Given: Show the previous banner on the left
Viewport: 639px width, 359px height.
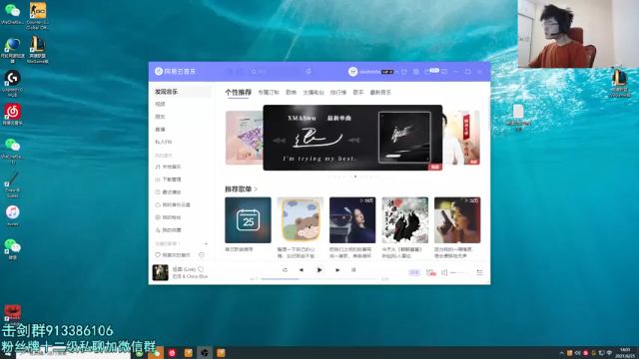Looking at the screenshot, I should (244, 138).
